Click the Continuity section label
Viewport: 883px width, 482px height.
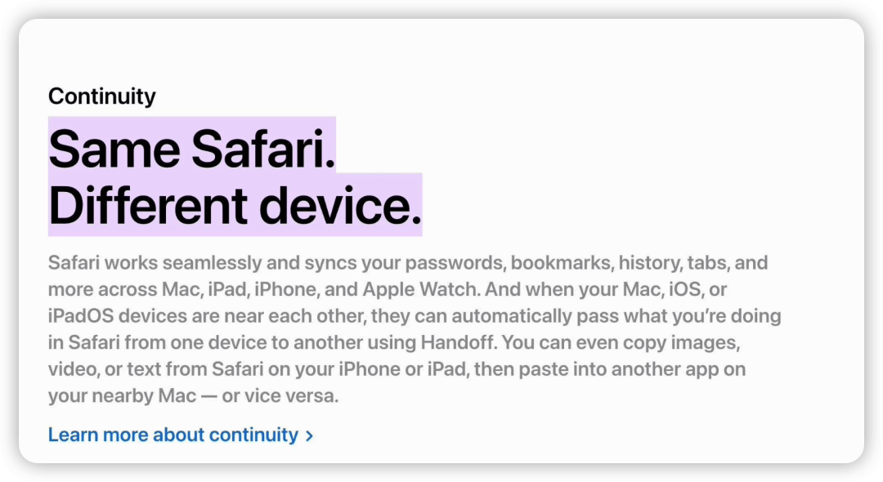click(101, 96)
